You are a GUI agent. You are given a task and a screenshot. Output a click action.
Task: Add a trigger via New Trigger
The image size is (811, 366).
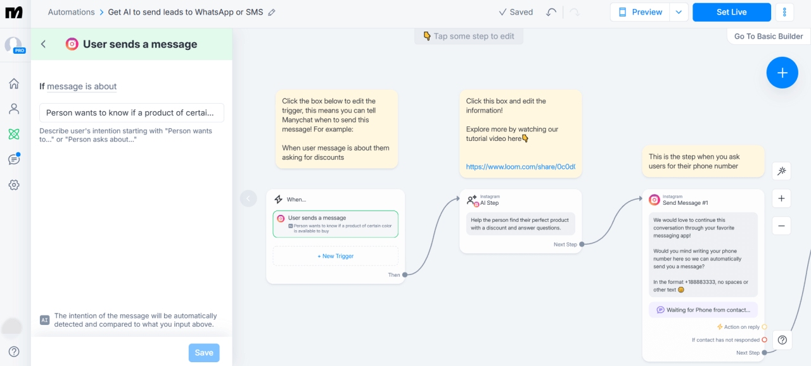point(335,256)
